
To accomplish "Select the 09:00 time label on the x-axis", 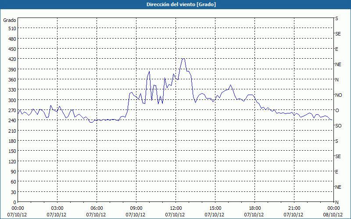I will [x=136, y=208].
